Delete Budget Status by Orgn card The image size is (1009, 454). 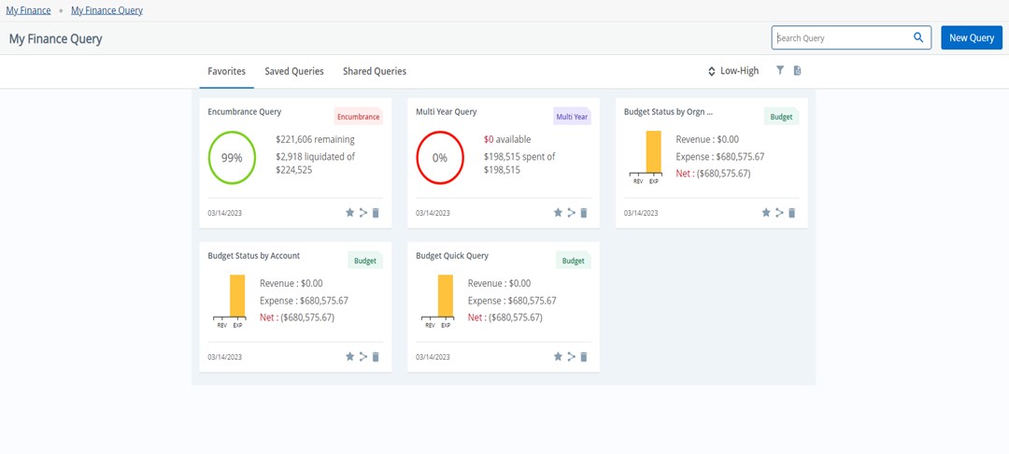click(792, 213)
